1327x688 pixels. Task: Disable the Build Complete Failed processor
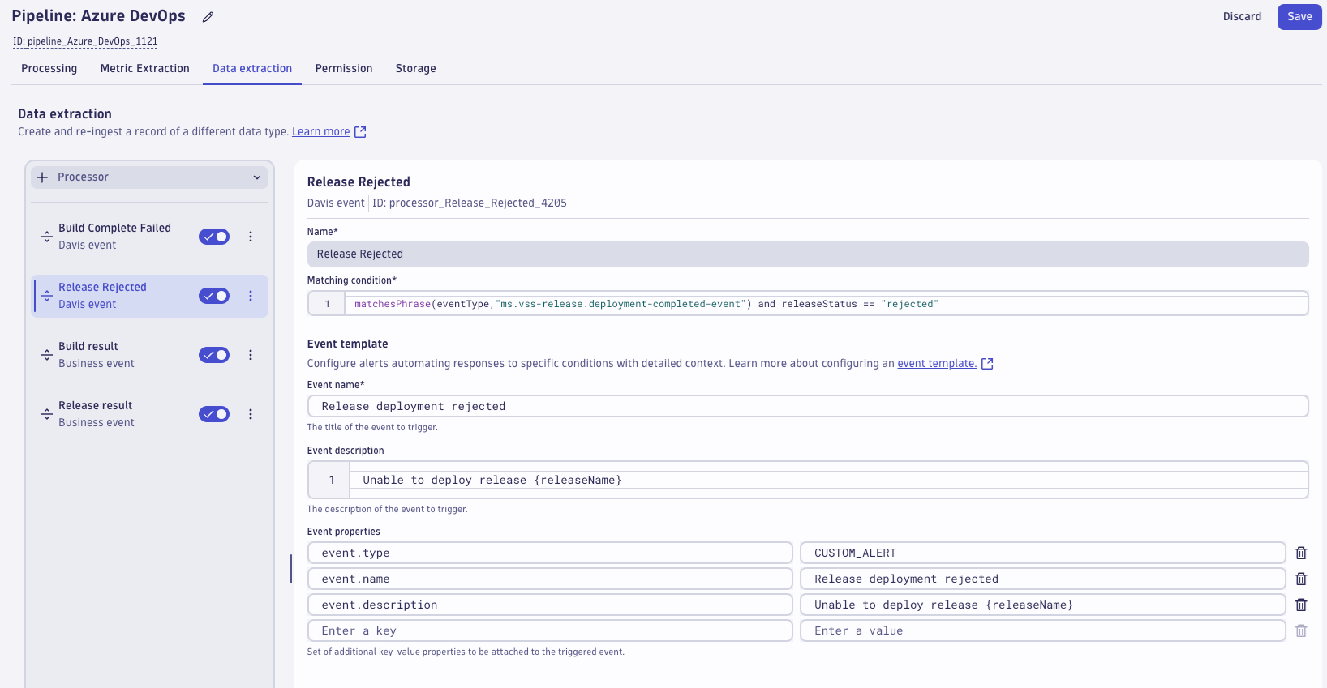(214, 237)
